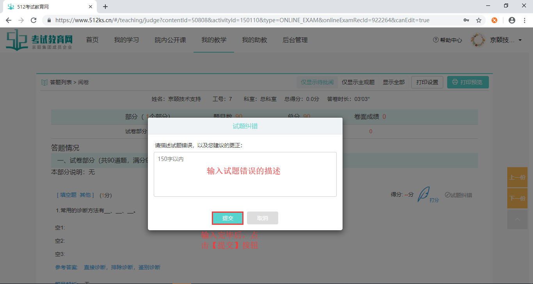Image resolution: width=533 pixels, height=284 pixels.
Task: Click the 京颐 user avatar image
Action: [478, 40]
